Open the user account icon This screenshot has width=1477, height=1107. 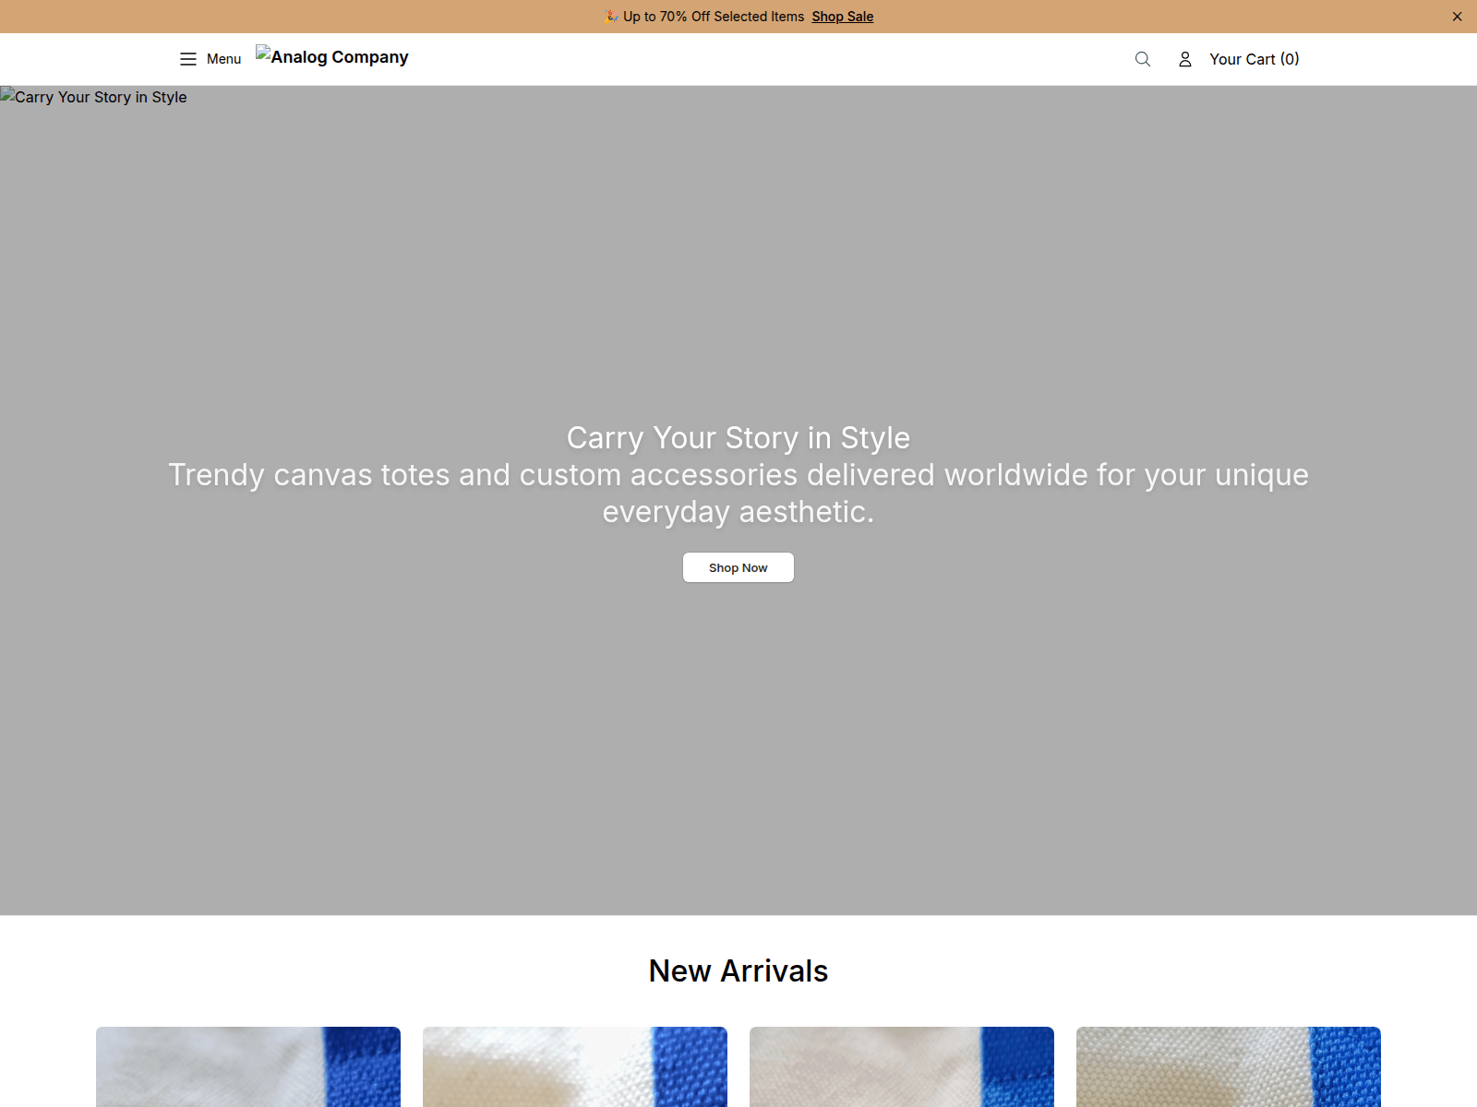pos(1185,59)
